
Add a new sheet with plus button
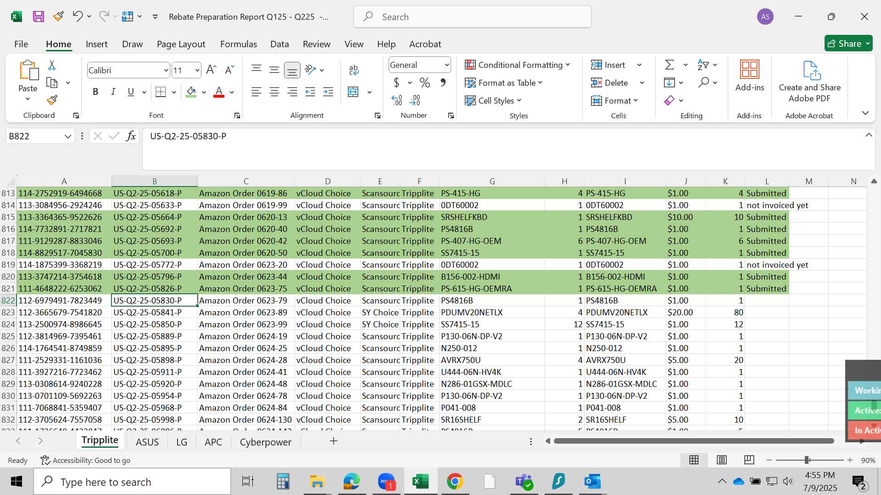coord(334,441)
